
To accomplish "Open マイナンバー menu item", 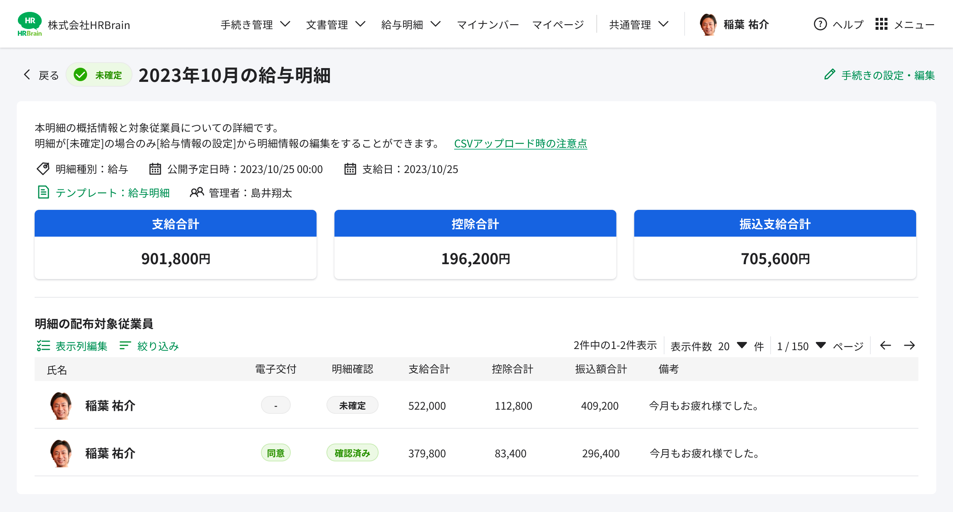I will [488, 25].
